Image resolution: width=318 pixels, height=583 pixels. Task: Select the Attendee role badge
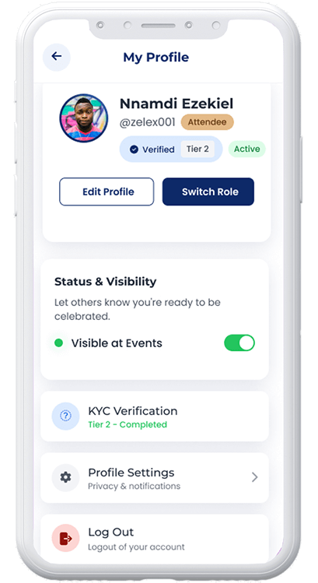(208, 122)
